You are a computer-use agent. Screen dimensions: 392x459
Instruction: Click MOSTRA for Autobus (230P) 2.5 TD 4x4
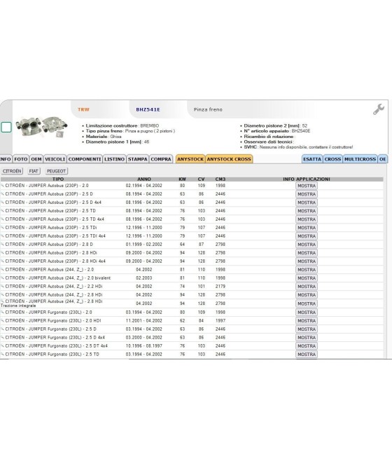[307, 219]
